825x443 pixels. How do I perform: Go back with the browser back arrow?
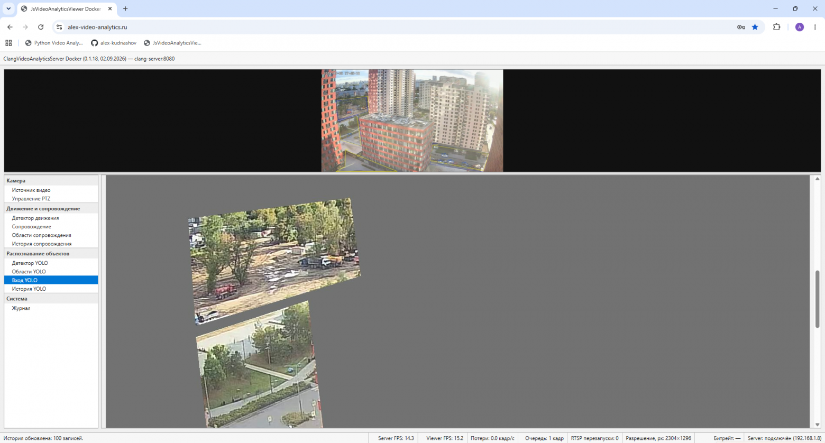[x=10, y=27]
